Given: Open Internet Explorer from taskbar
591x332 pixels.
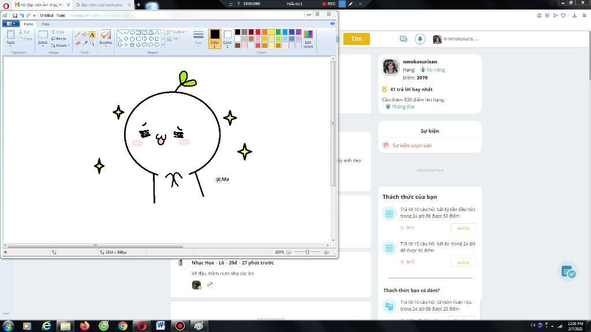Looking at the screenshot, I should click(46, 326).
